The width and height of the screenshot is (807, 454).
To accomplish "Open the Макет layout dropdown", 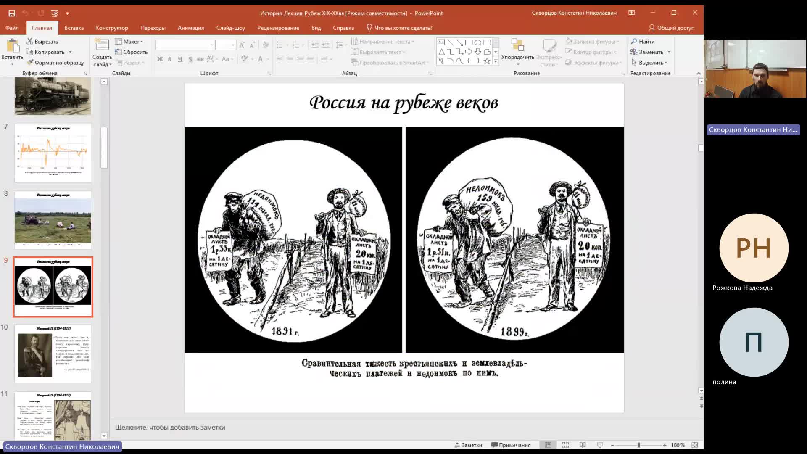I will click(x=129, y=42).
